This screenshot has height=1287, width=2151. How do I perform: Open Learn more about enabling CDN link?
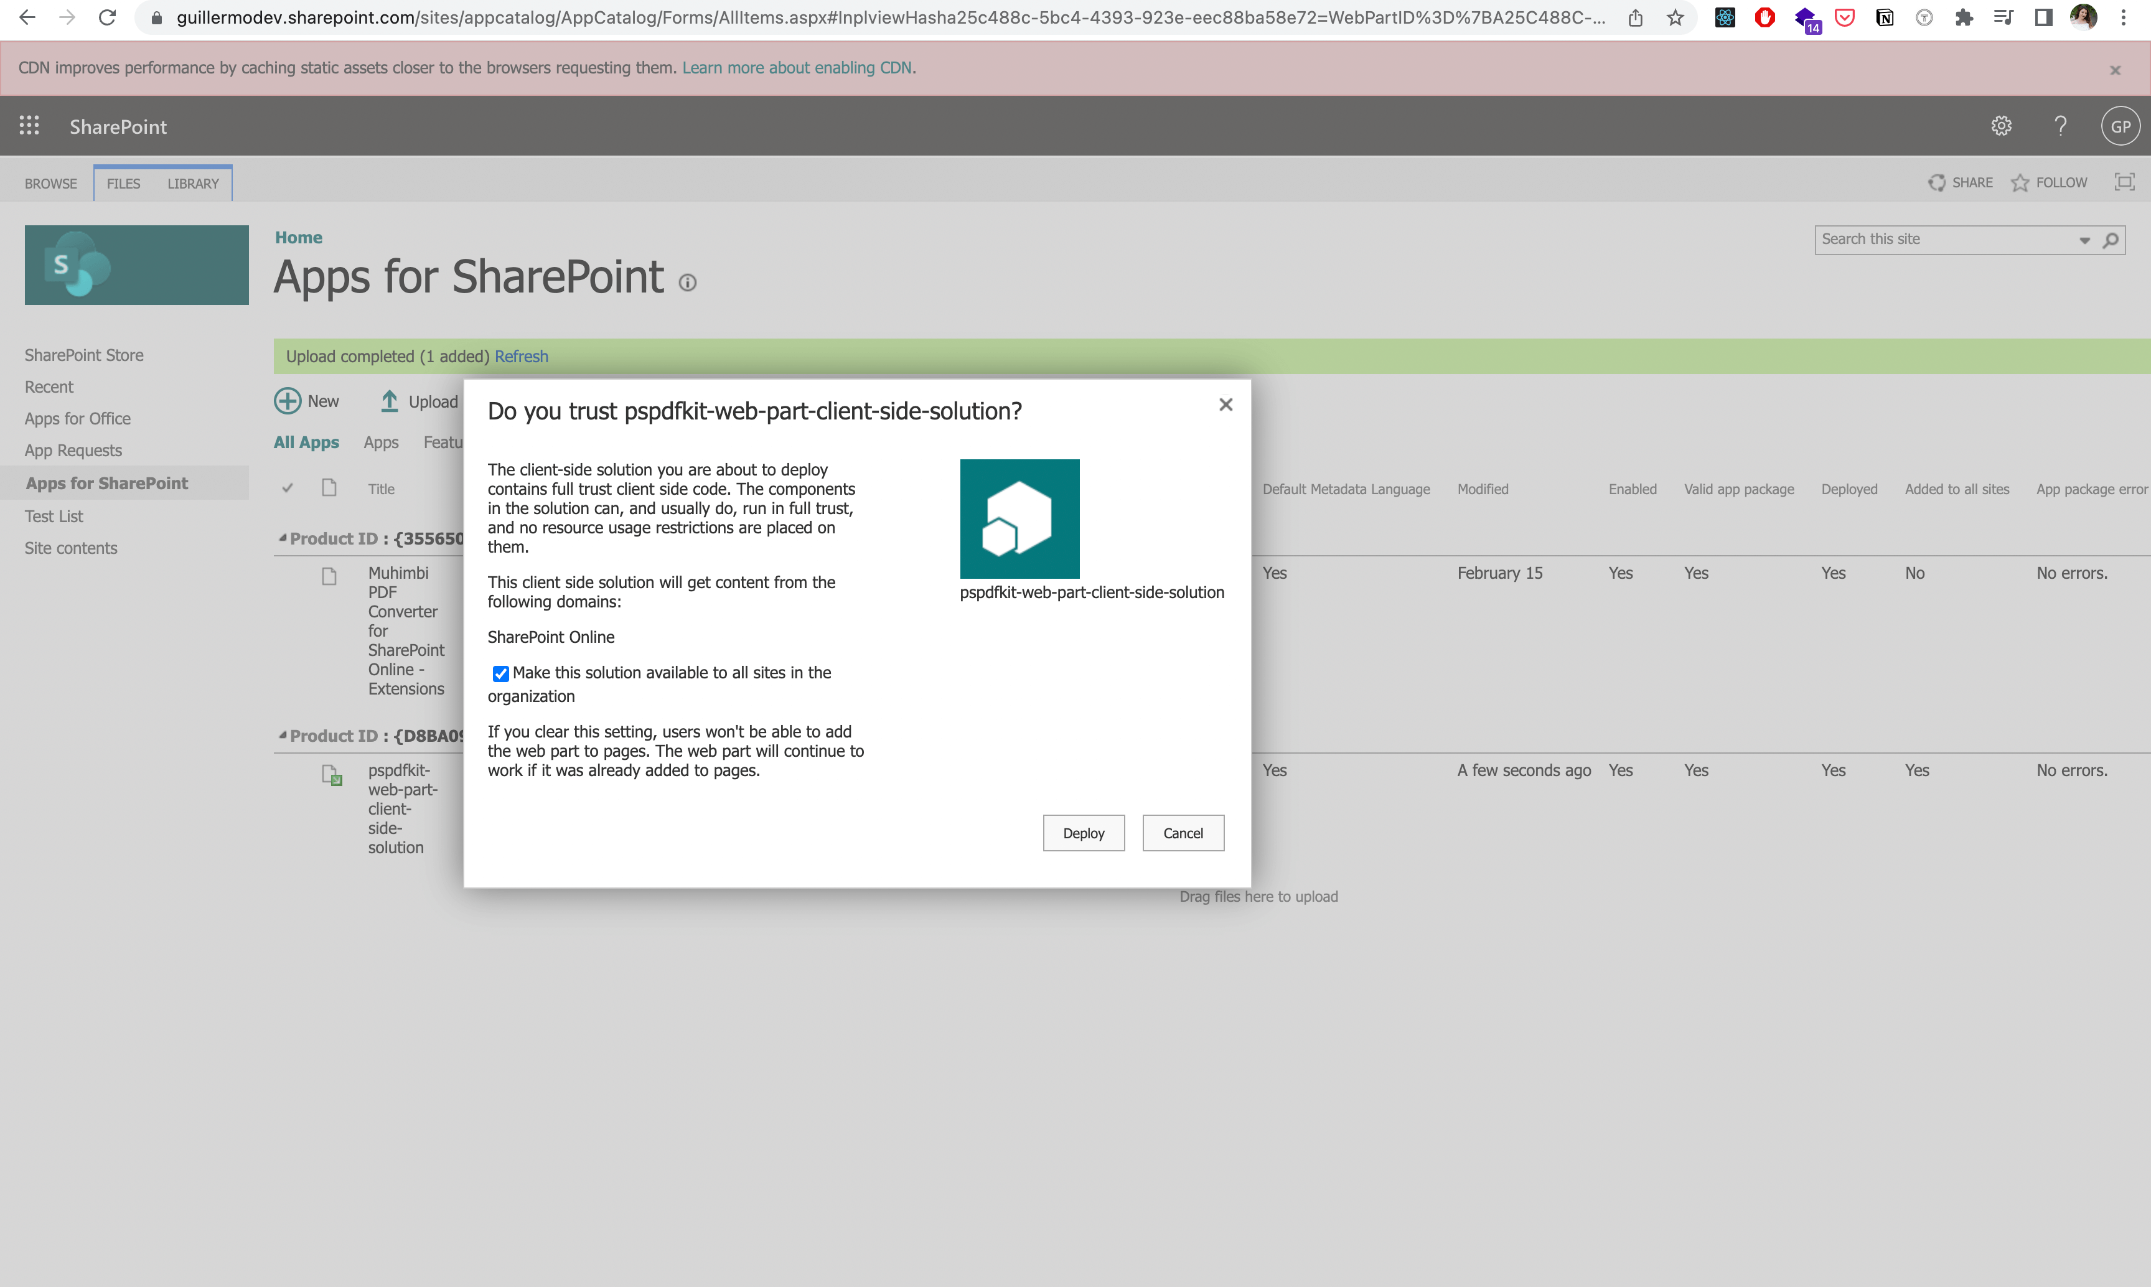pos(796,68)
